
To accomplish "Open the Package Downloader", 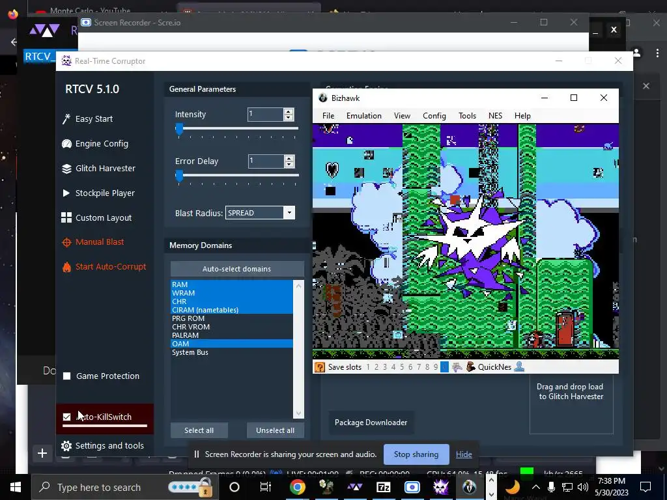I will 371,422.
